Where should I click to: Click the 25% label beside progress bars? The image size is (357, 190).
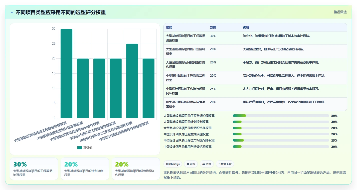334,140
